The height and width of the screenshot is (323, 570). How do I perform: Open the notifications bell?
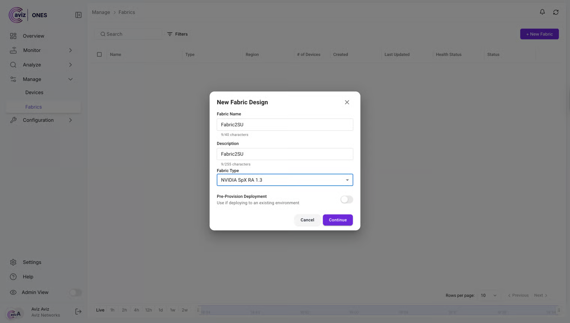click(542, 12)
